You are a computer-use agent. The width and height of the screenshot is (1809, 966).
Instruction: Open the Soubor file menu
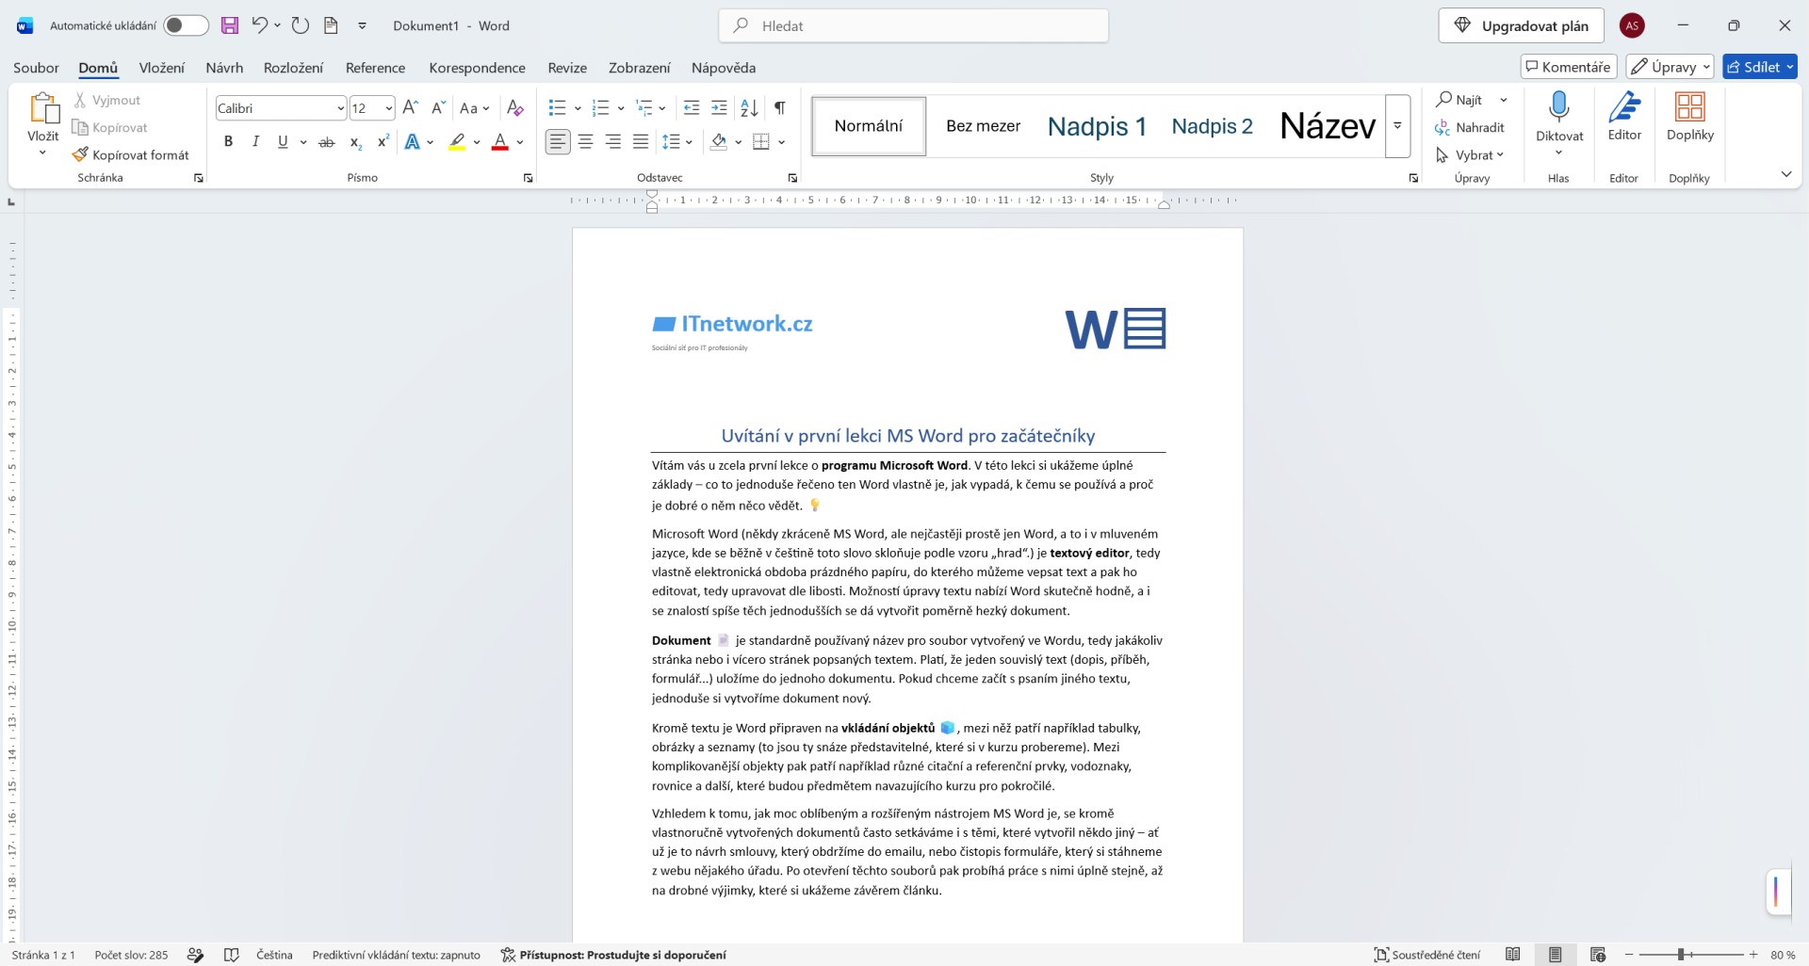click(x=36, y=68)
